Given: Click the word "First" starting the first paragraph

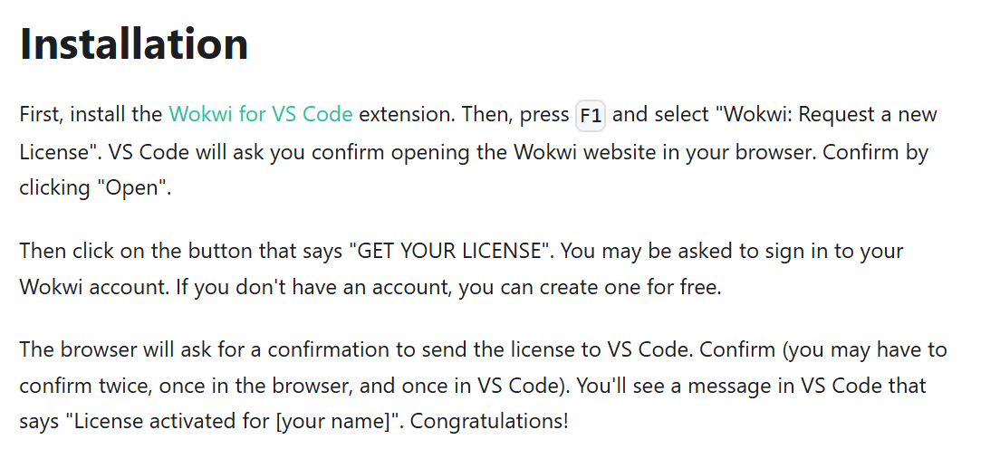Looking at the screenshot, I should [40, 115].
